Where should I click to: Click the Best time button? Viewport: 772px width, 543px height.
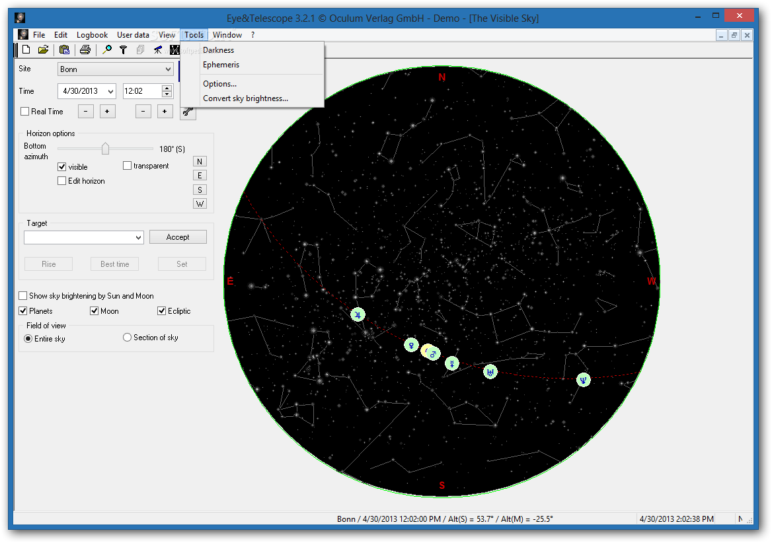pyautogui.click(x=115, y=264)
